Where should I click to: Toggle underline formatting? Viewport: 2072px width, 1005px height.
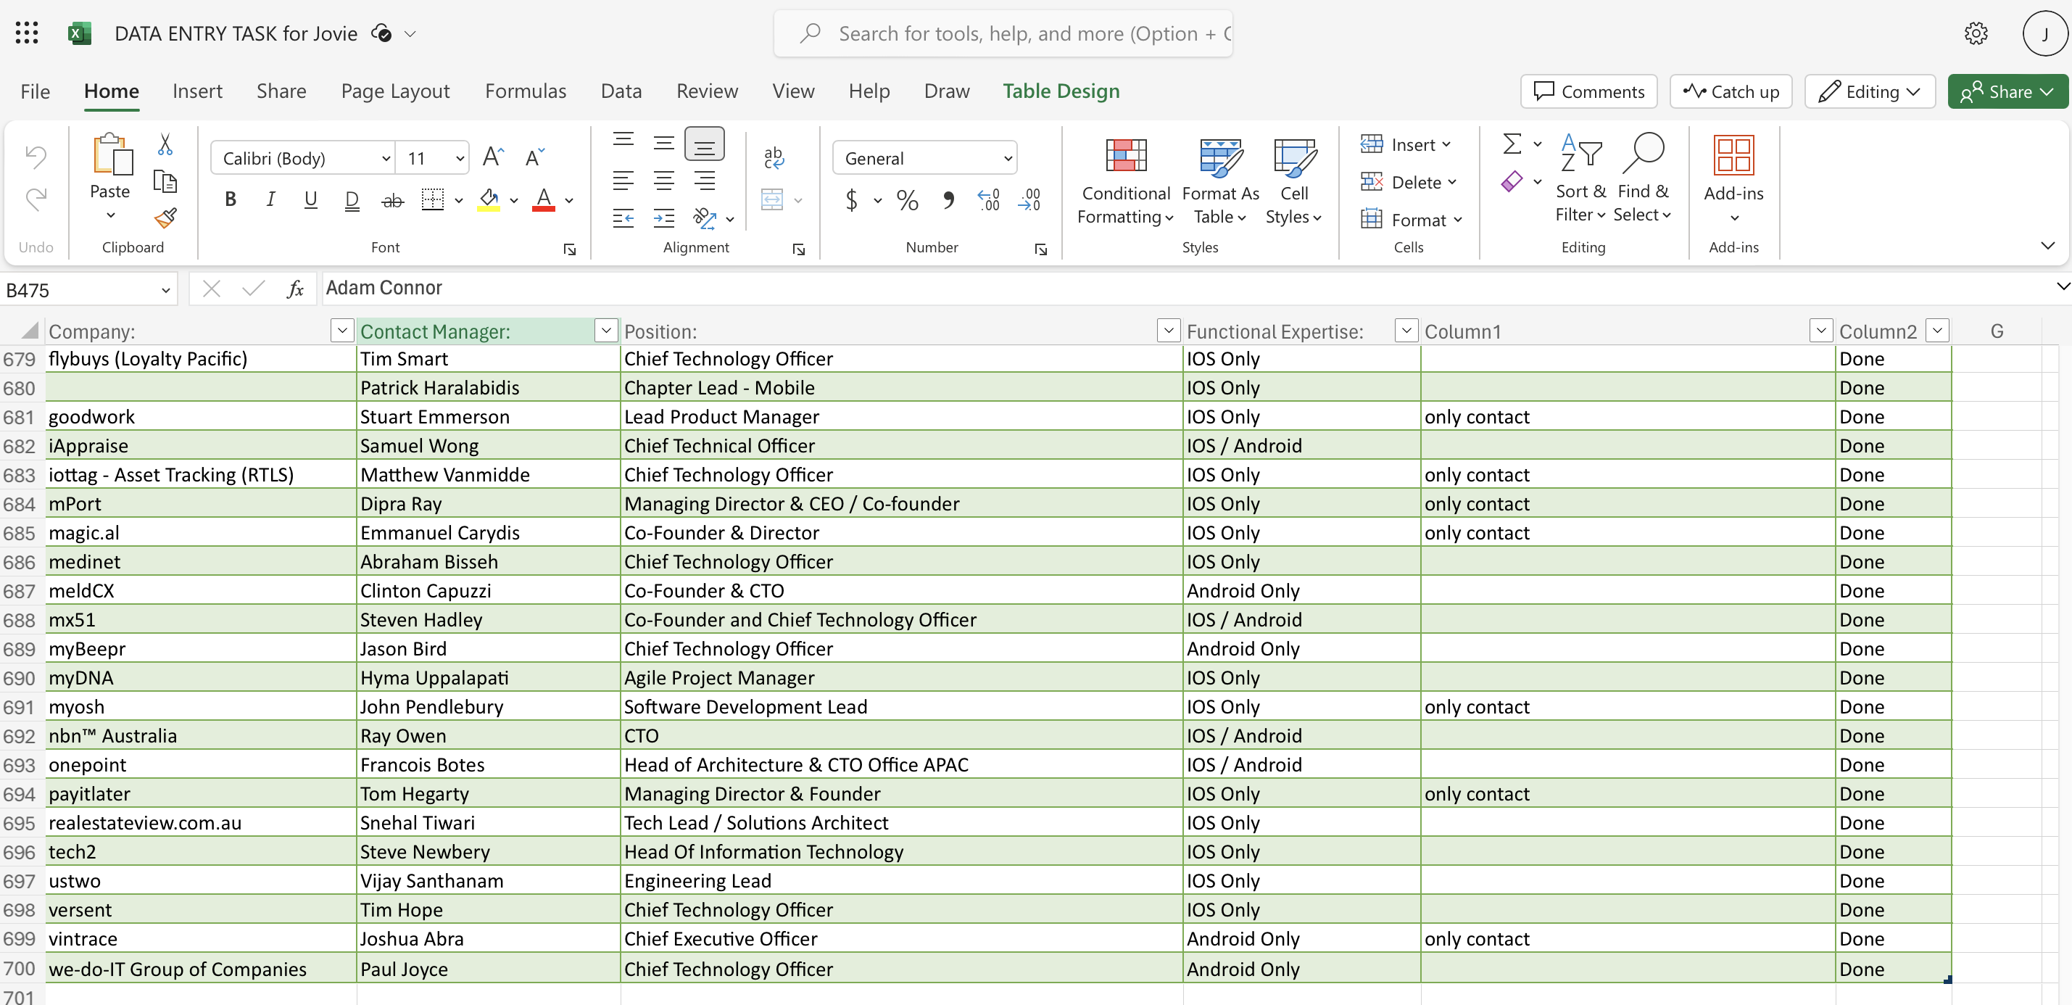[310, 199]
